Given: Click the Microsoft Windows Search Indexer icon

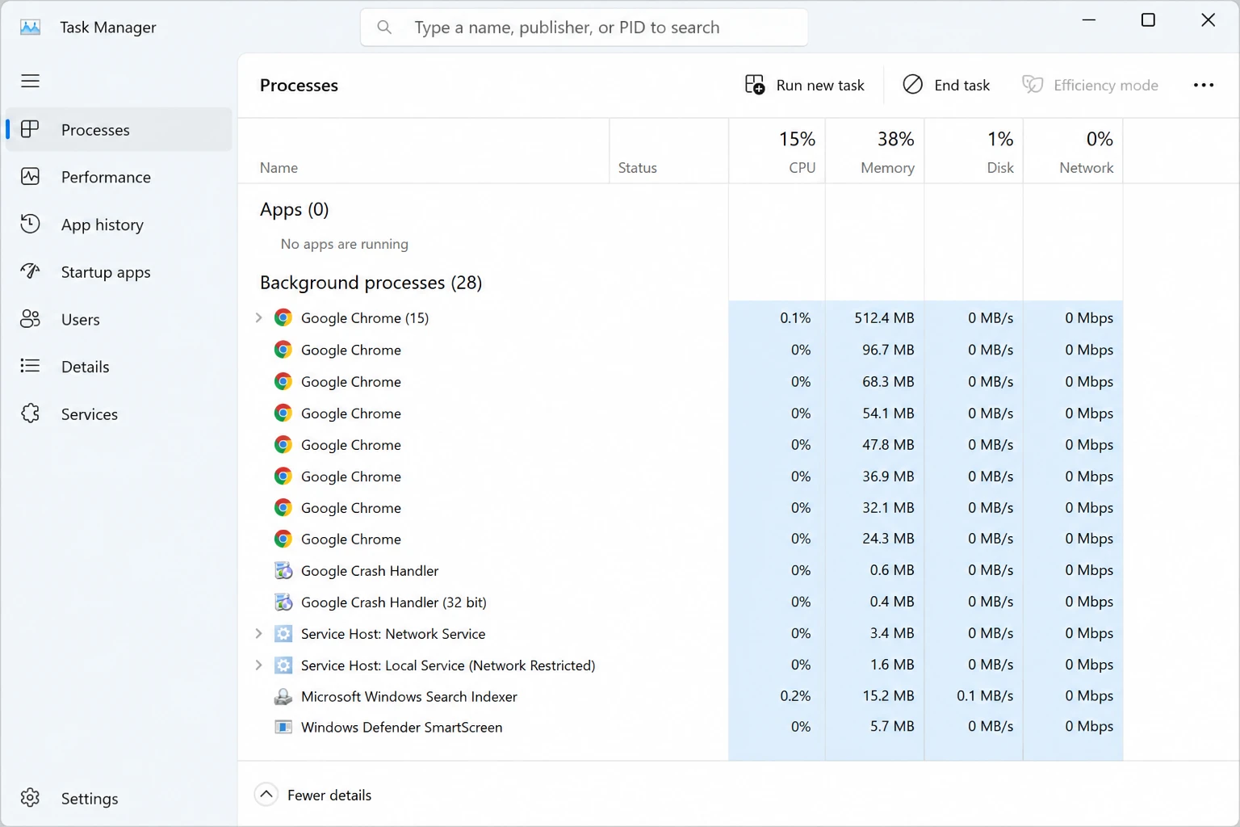Looking at the screenshot, I should coord(283,696).
